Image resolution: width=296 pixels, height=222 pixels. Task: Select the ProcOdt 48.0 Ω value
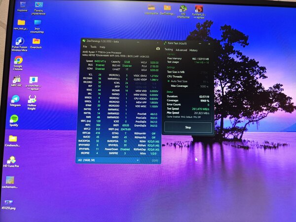tap(153, 114)
